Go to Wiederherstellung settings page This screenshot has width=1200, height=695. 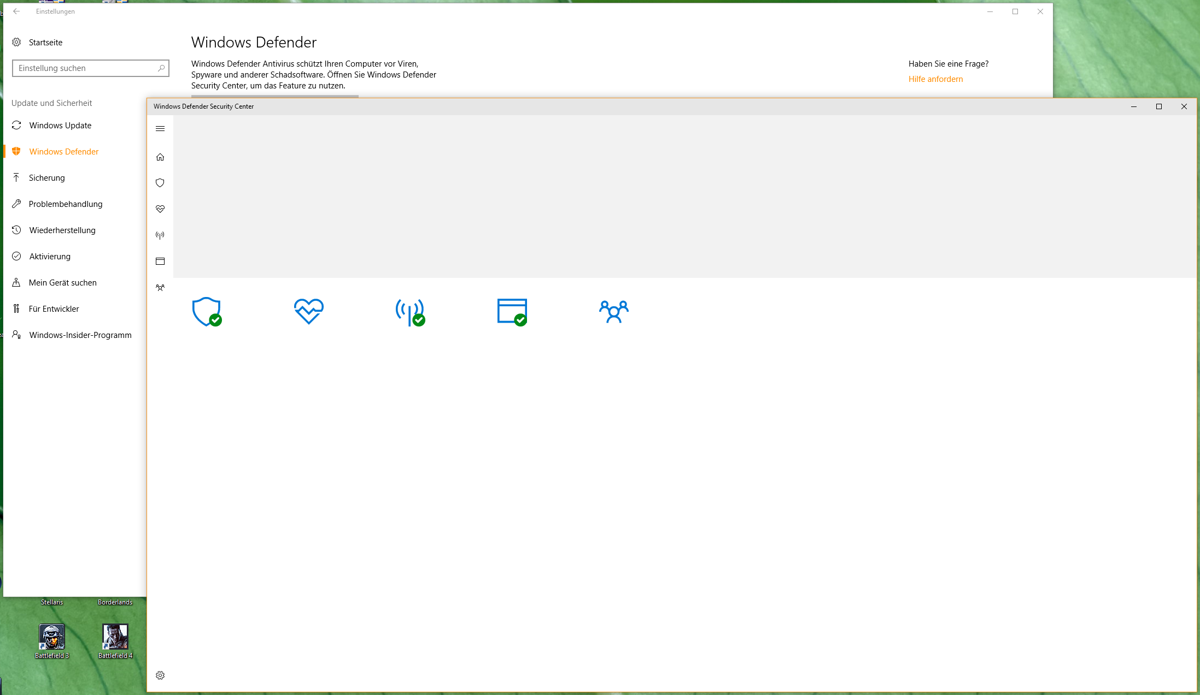(62, 230)
